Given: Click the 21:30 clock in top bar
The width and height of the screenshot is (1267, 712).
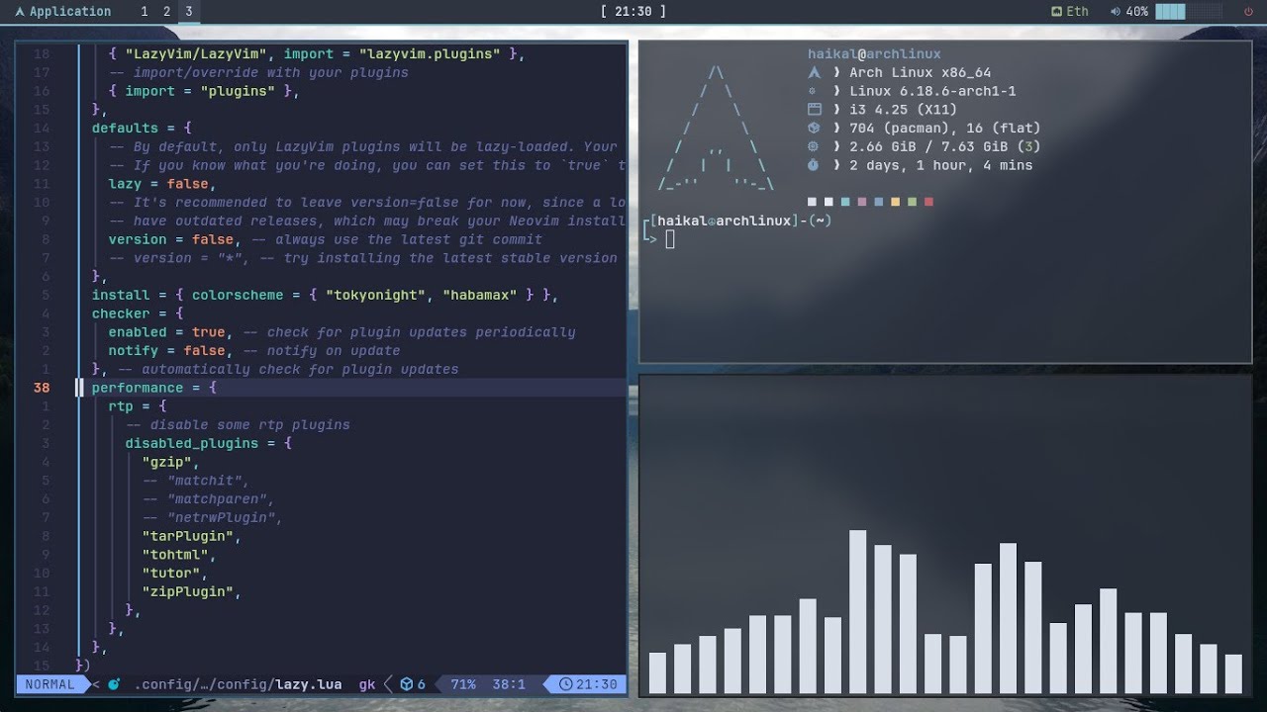Looking at the screenshot, I should tap(633, 12).
